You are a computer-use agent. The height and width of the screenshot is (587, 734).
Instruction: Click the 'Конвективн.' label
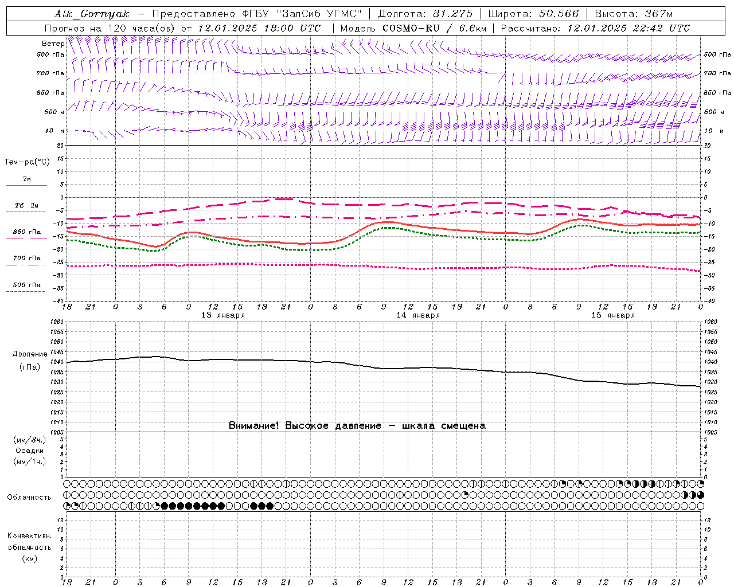[29, 536]
